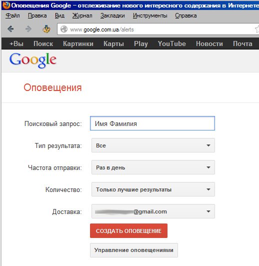Open the Правка menu
The image size is (259, 266).
coord(37,15)
